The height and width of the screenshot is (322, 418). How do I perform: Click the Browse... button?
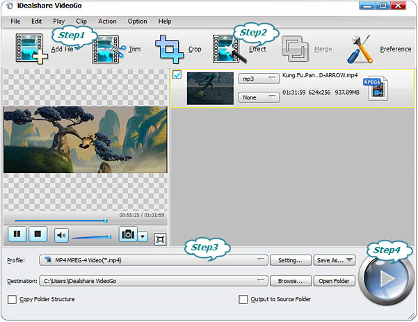coord(291,281)
